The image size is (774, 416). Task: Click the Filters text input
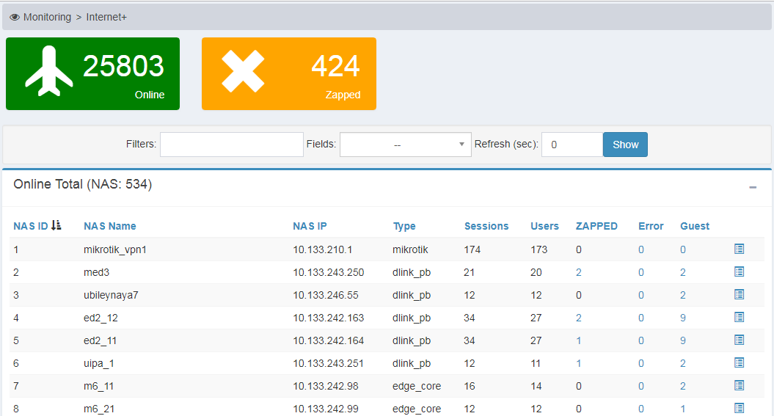[231, 145]
